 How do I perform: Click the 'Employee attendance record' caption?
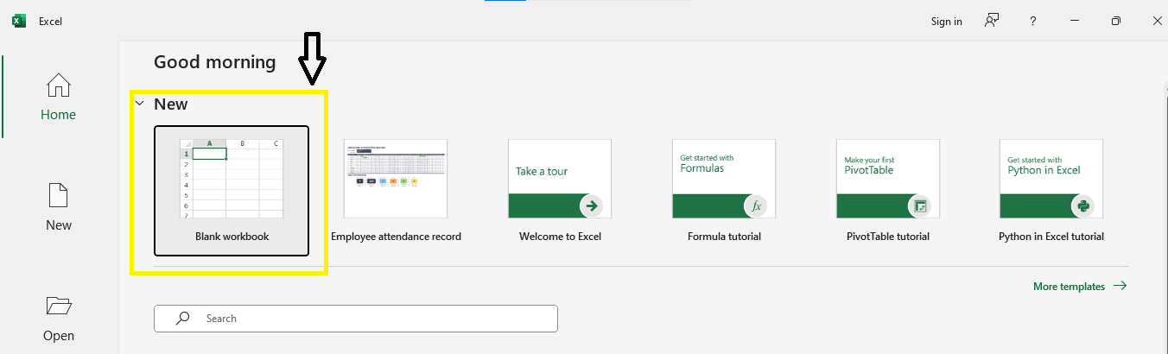(x=396, y=236)
